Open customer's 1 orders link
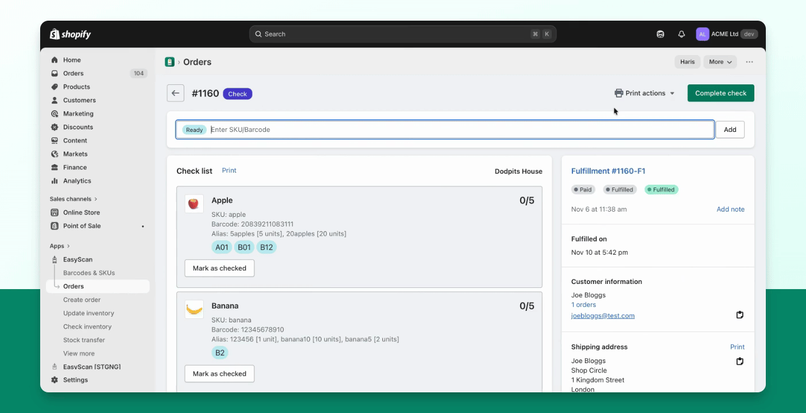The height and width of the screenshot is (413, 806). (x=584, y=305)
